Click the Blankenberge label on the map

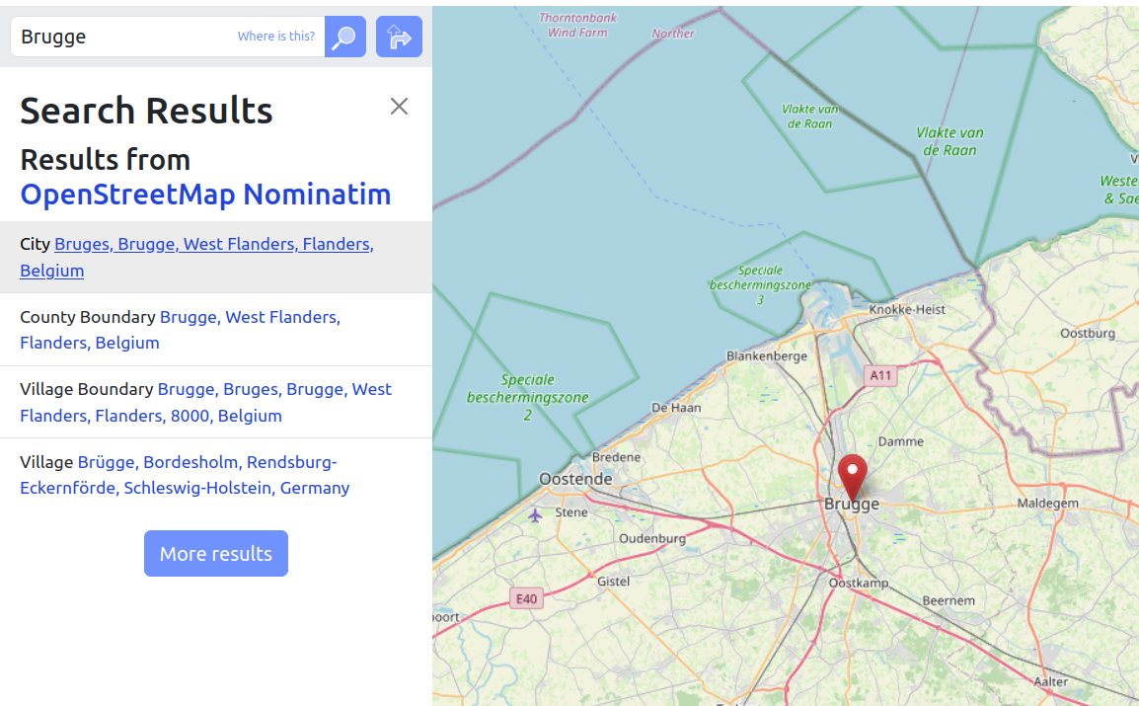click(x=766, y=356)
